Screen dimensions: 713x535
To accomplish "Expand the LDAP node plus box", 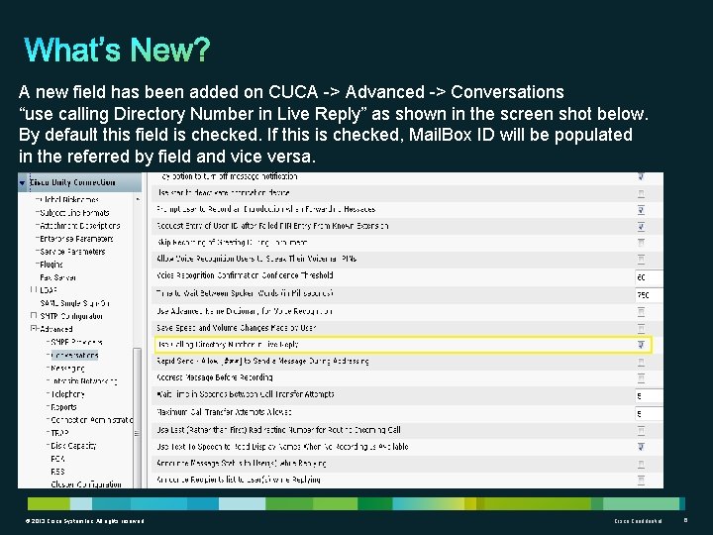I will (34, 289).
